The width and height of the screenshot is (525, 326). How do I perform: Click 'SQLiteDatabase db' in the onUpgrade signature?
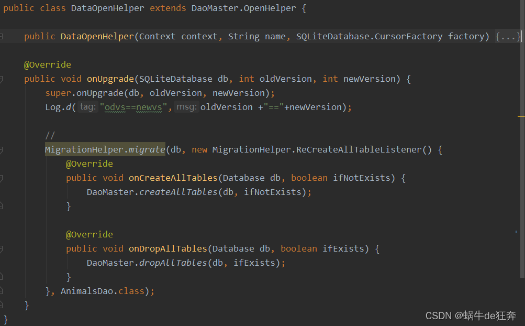tap(184, 79)
